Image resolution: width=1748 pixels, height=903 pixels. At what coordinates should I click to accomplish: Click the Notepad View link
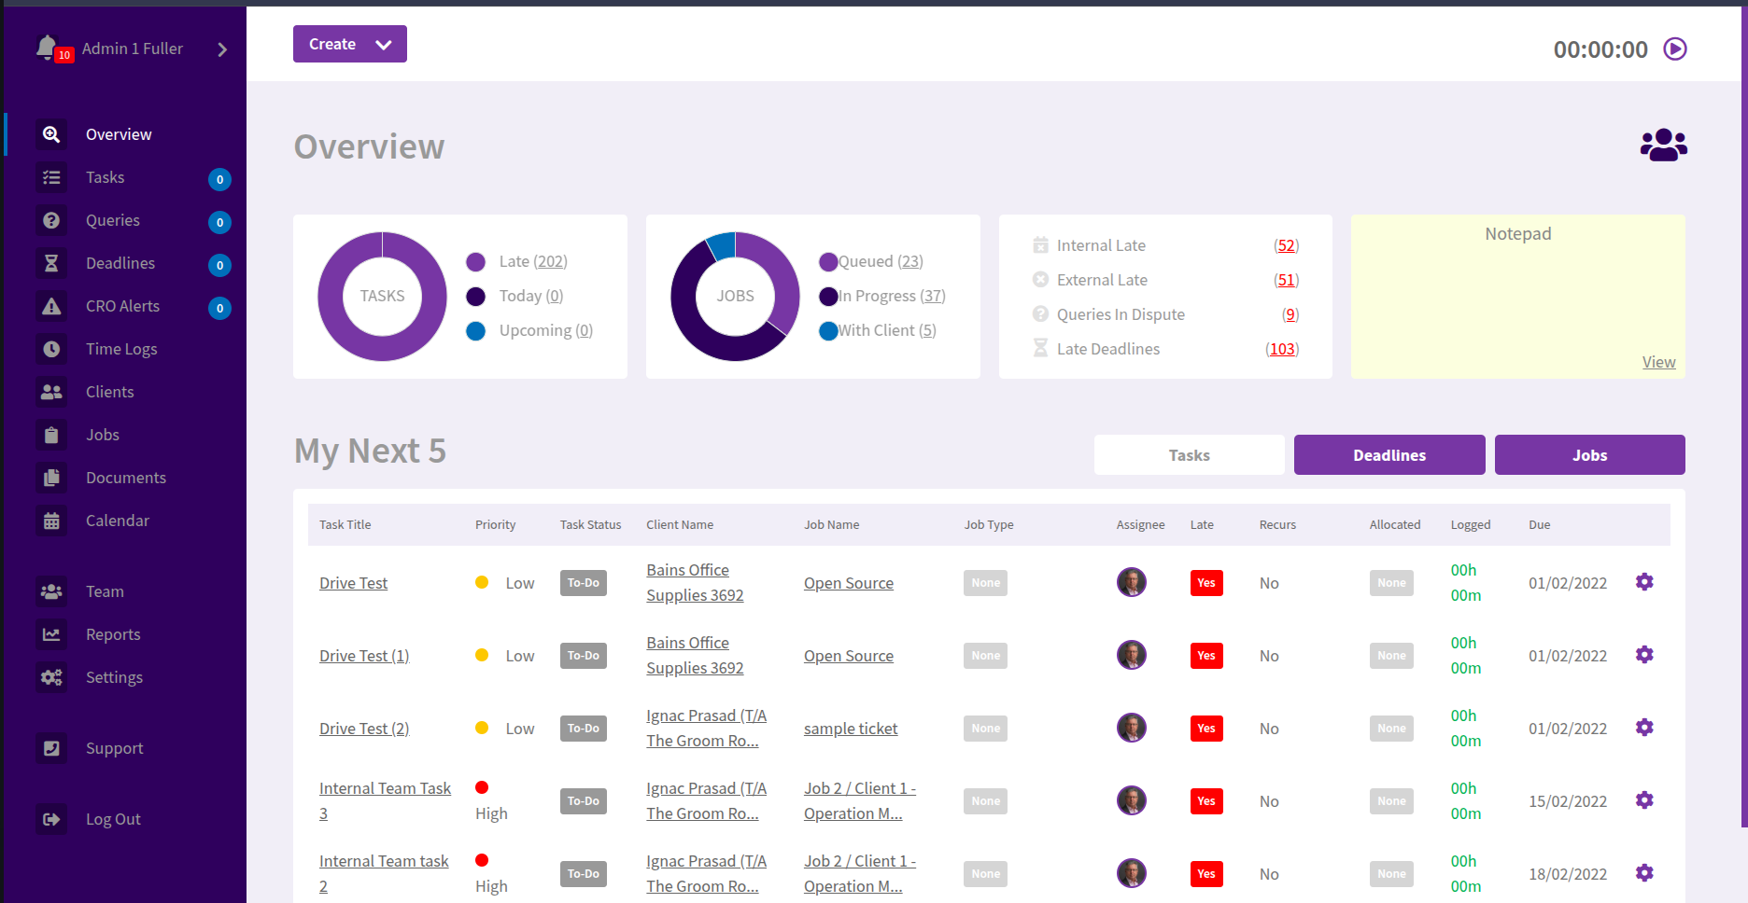[x=1658, y=362]
